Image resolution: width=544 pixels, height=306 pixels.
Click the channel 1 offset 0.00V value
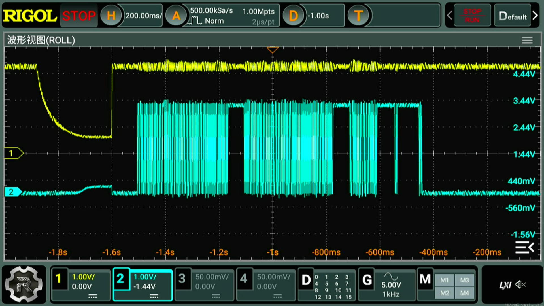click(x=82, y=287)
